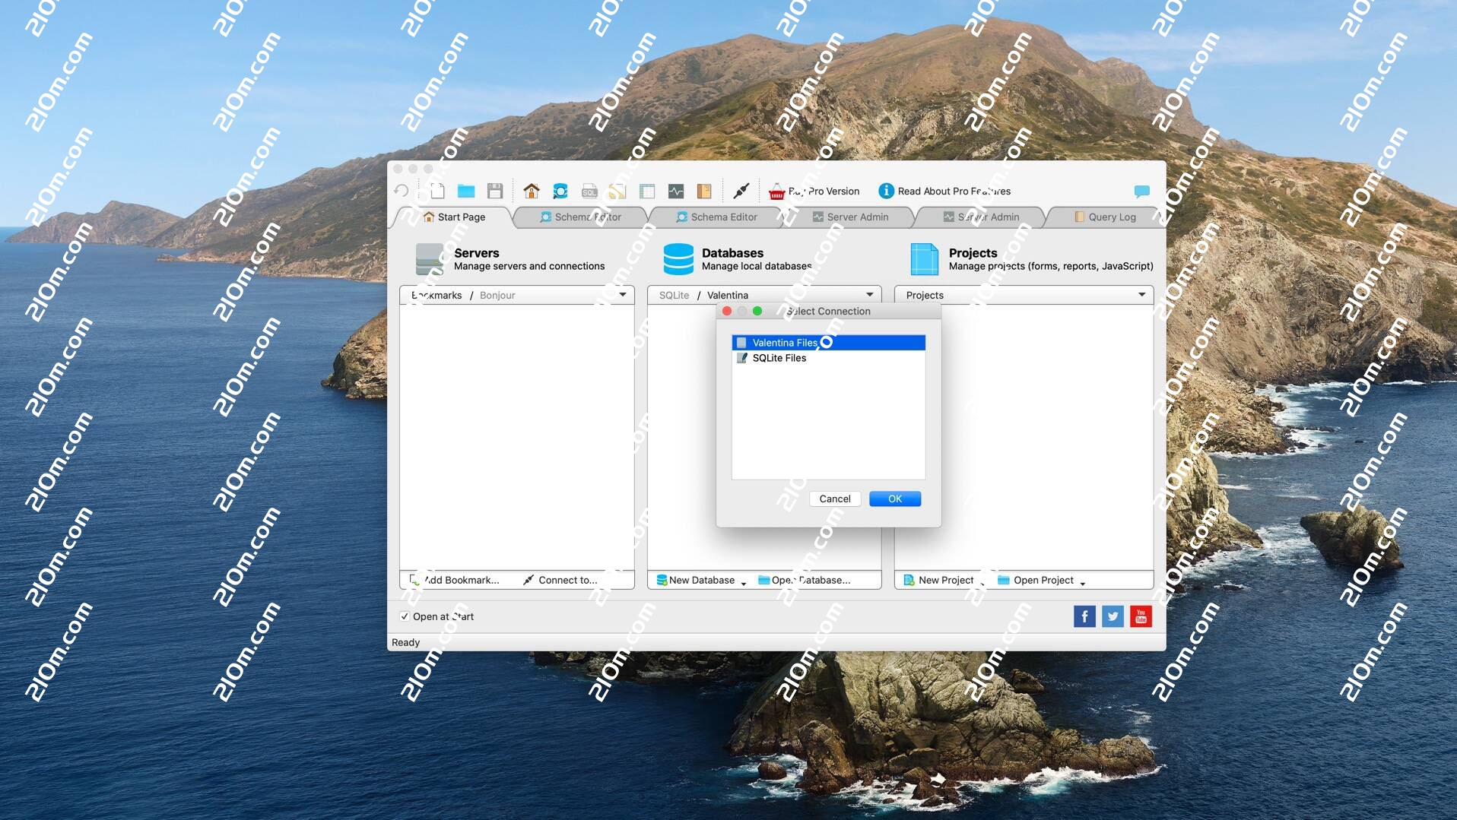Expand the Bookmarks / Bonjour dropdown

click(622, 295)
